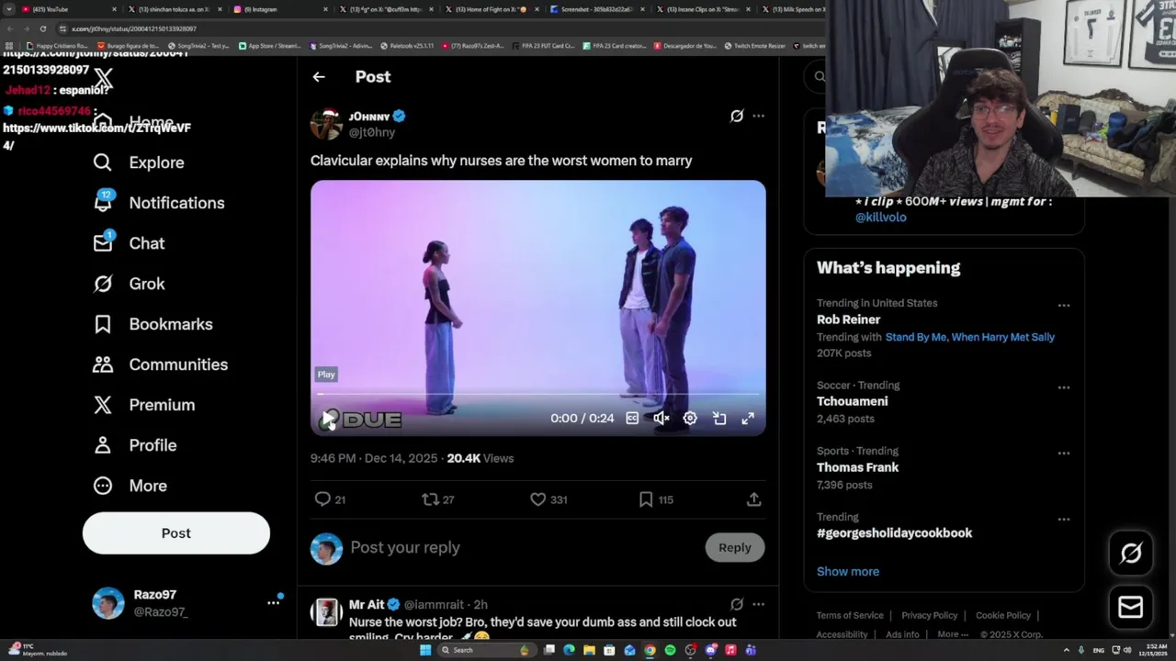Open the Cookie Policy footer link
1176x661 pixels.
click(x=1003, y=615)
